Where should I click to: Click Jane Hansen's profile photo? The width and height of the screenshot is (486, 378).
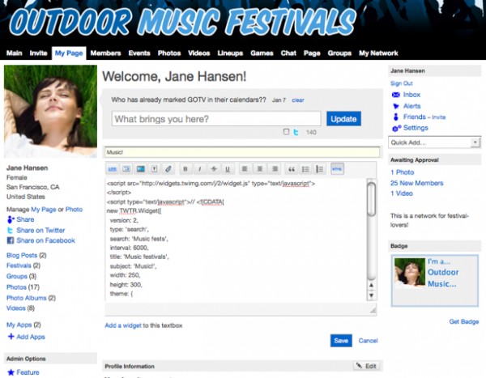[50, 112]
